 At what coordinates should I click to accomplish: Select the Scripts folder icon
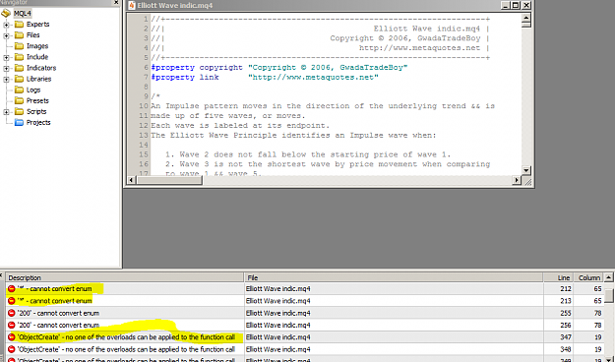tap(19, 112)
